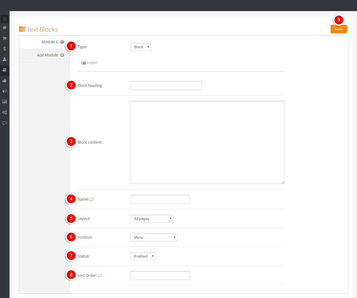Open the gears settings sidebar icon
The width and height of the screenshot is (357, 298).
coord(5,112)
